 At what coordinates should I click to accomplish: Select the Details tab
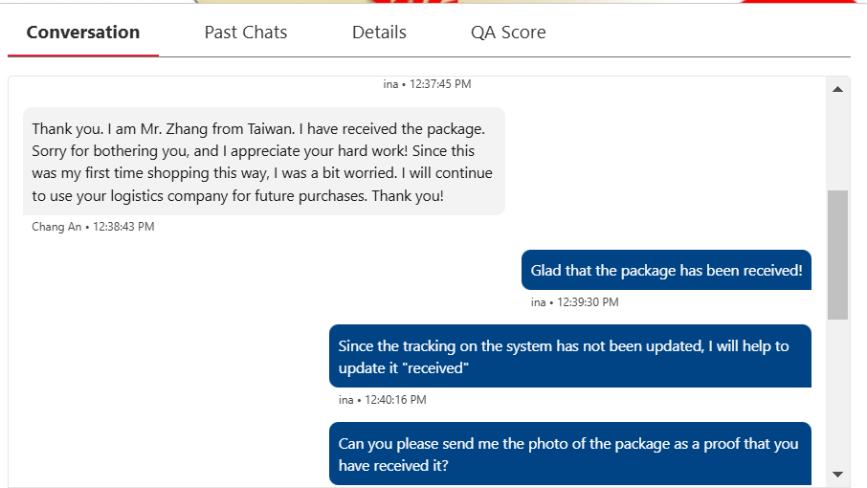click(379, 33)
